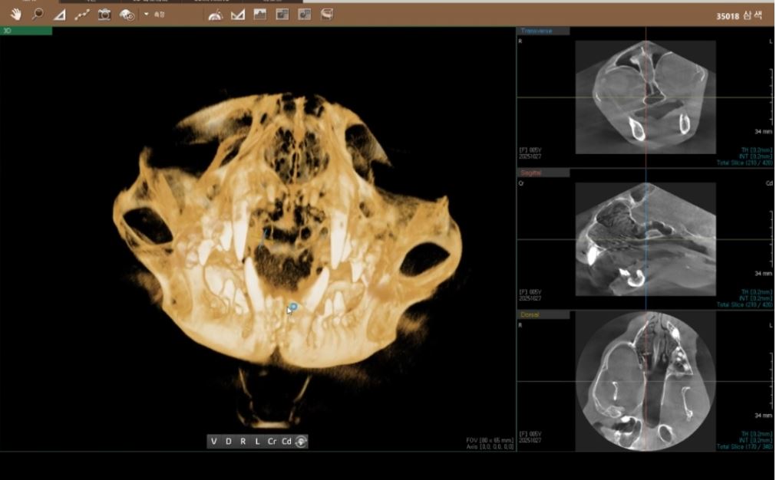Switch 3D view to dorsal (D)
776x480 pixels.
point(228,442)
